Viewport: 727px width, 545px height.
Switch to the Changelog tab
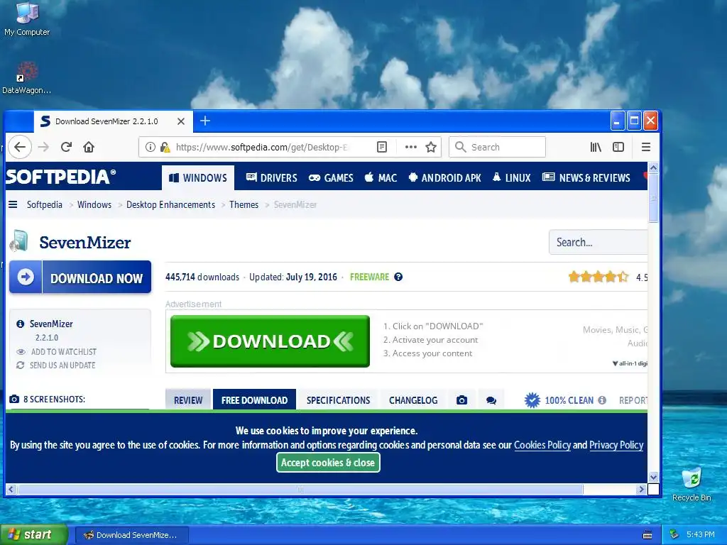[x=413, y=400]
